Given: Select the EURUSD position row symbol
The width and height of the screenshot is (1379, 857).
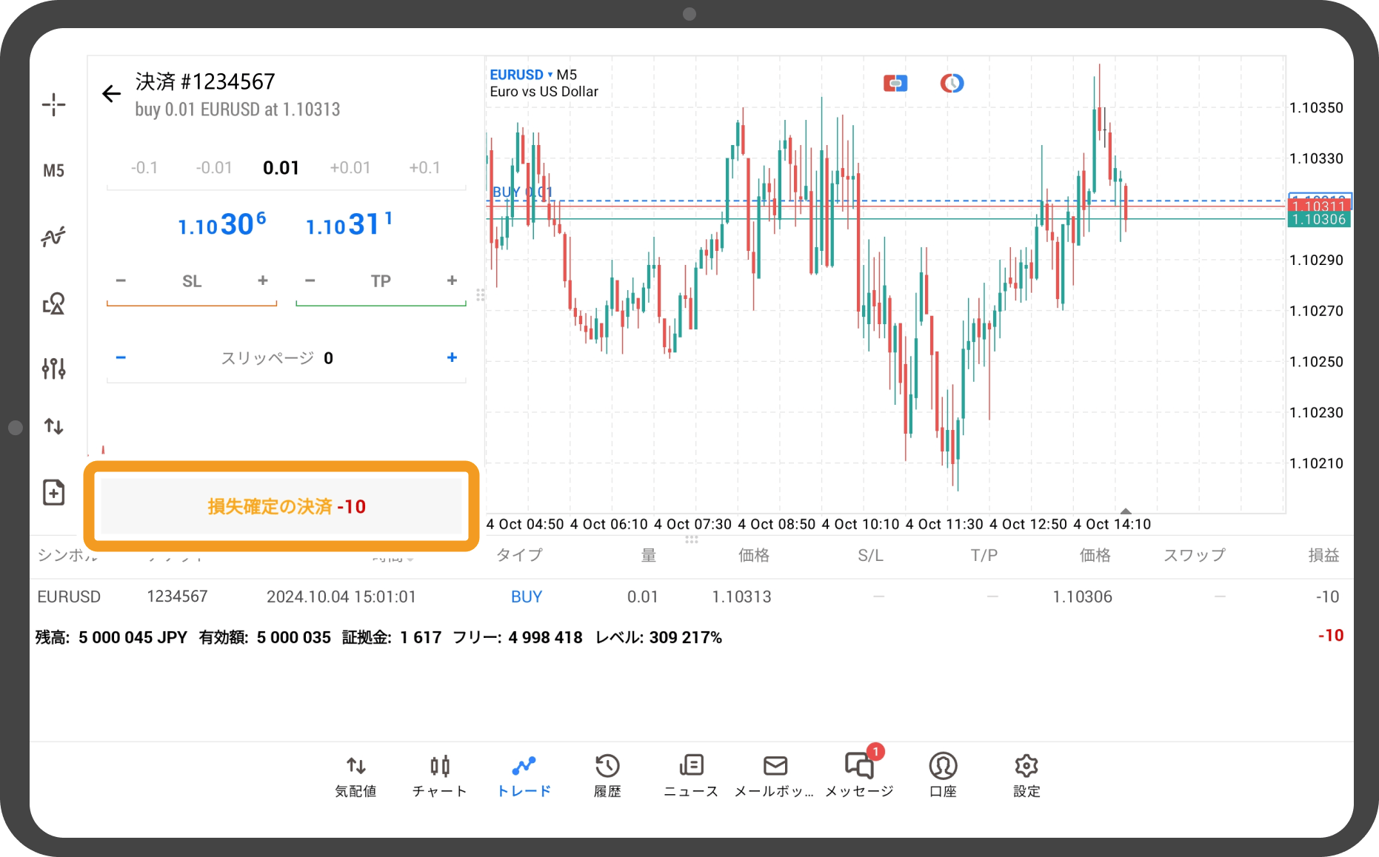Looking at the screenshot, I should [69, 596].
